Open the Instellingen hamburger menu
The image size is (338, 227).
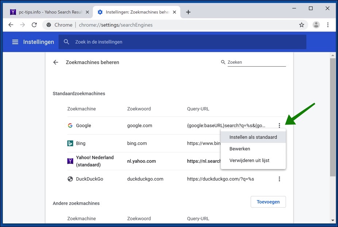coord(15,42)
